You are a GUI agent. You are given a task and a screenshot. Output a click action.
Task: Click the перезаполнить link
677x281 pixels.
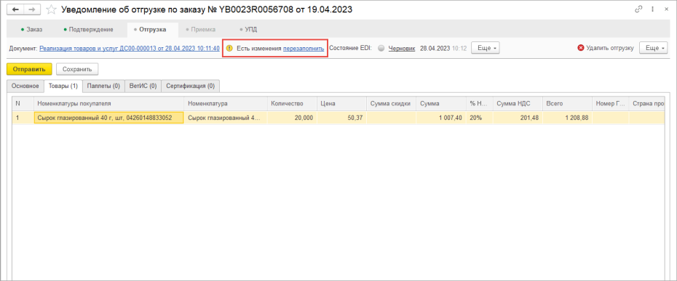pyautogui.click(x=304, y=48)
